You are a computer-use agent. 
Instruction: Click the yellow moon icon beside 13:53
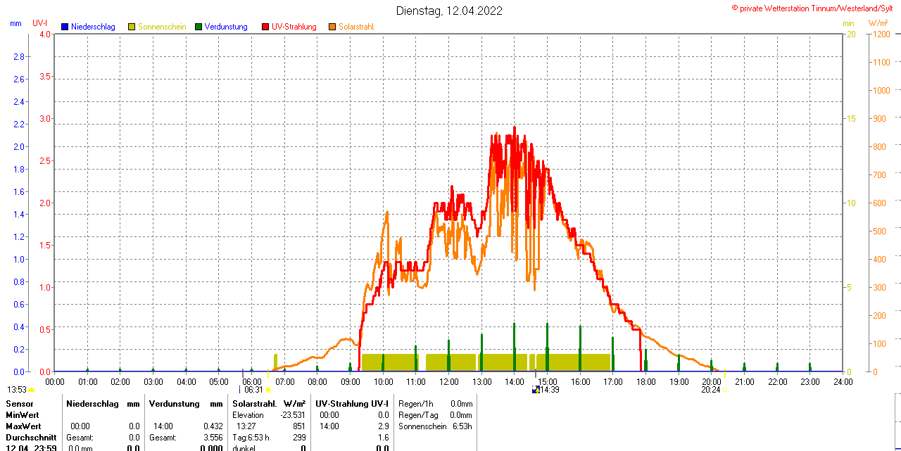32,390
